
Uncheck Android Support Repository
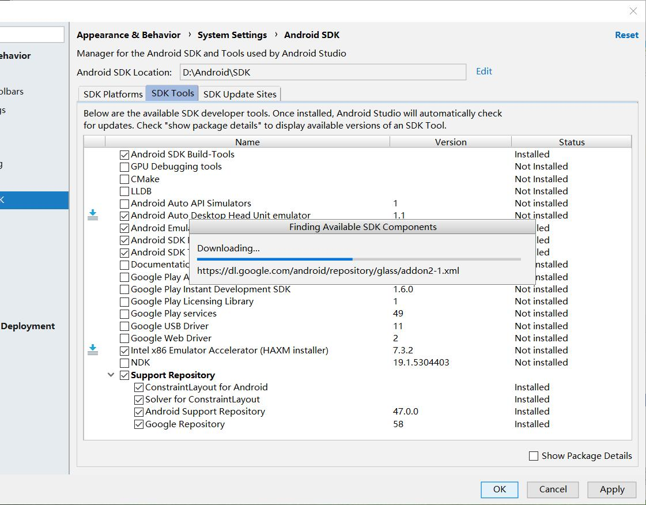click(139, 412)
